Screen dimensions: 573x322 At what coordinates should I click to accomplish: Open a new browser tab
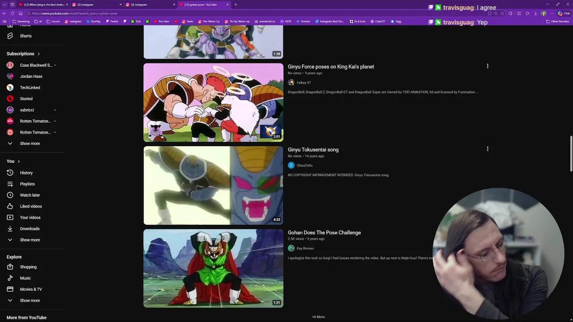coord(235,4)
